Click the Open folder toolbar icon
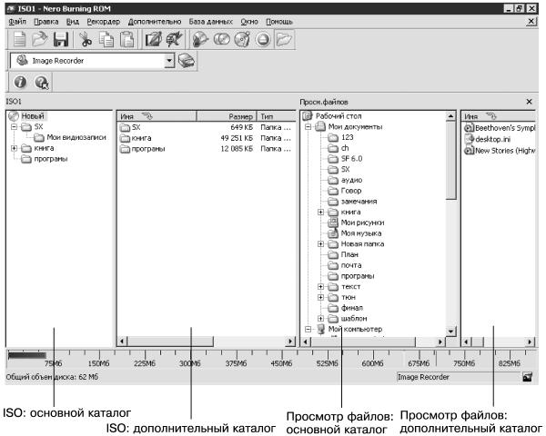The width and height of the screenshot is (546, 436). [x=40, y=39]
